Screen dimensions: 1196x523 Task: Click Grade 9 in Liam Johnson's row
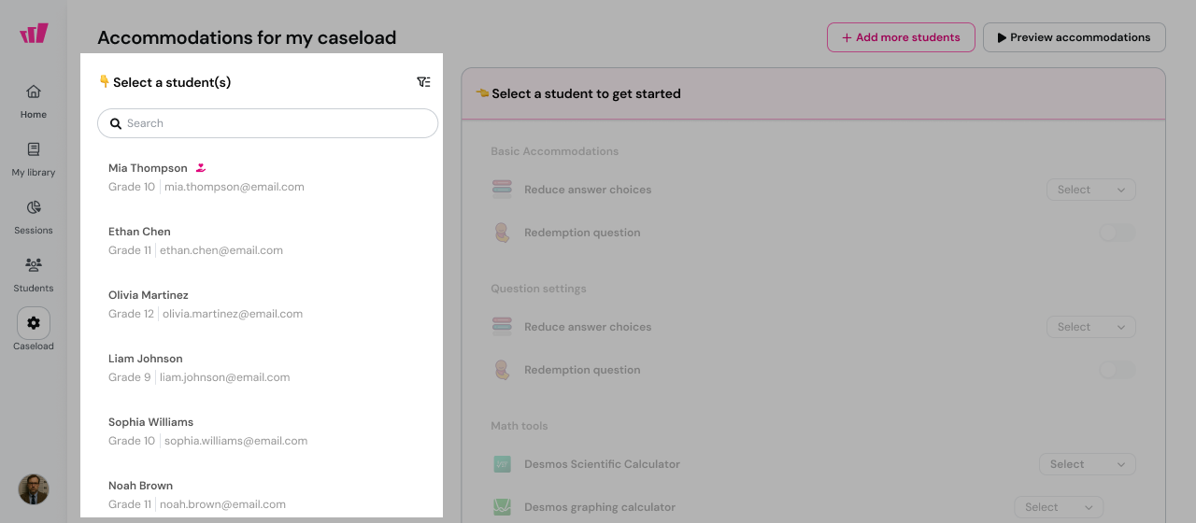tap(129, 377)
